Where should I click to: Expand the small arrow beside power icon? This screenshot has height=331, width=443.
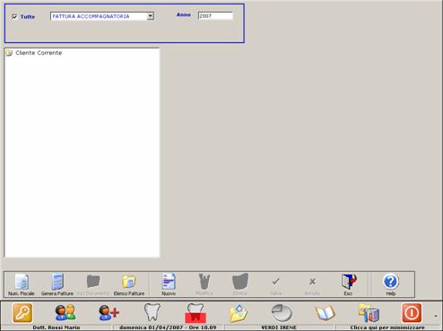point(436,316)
